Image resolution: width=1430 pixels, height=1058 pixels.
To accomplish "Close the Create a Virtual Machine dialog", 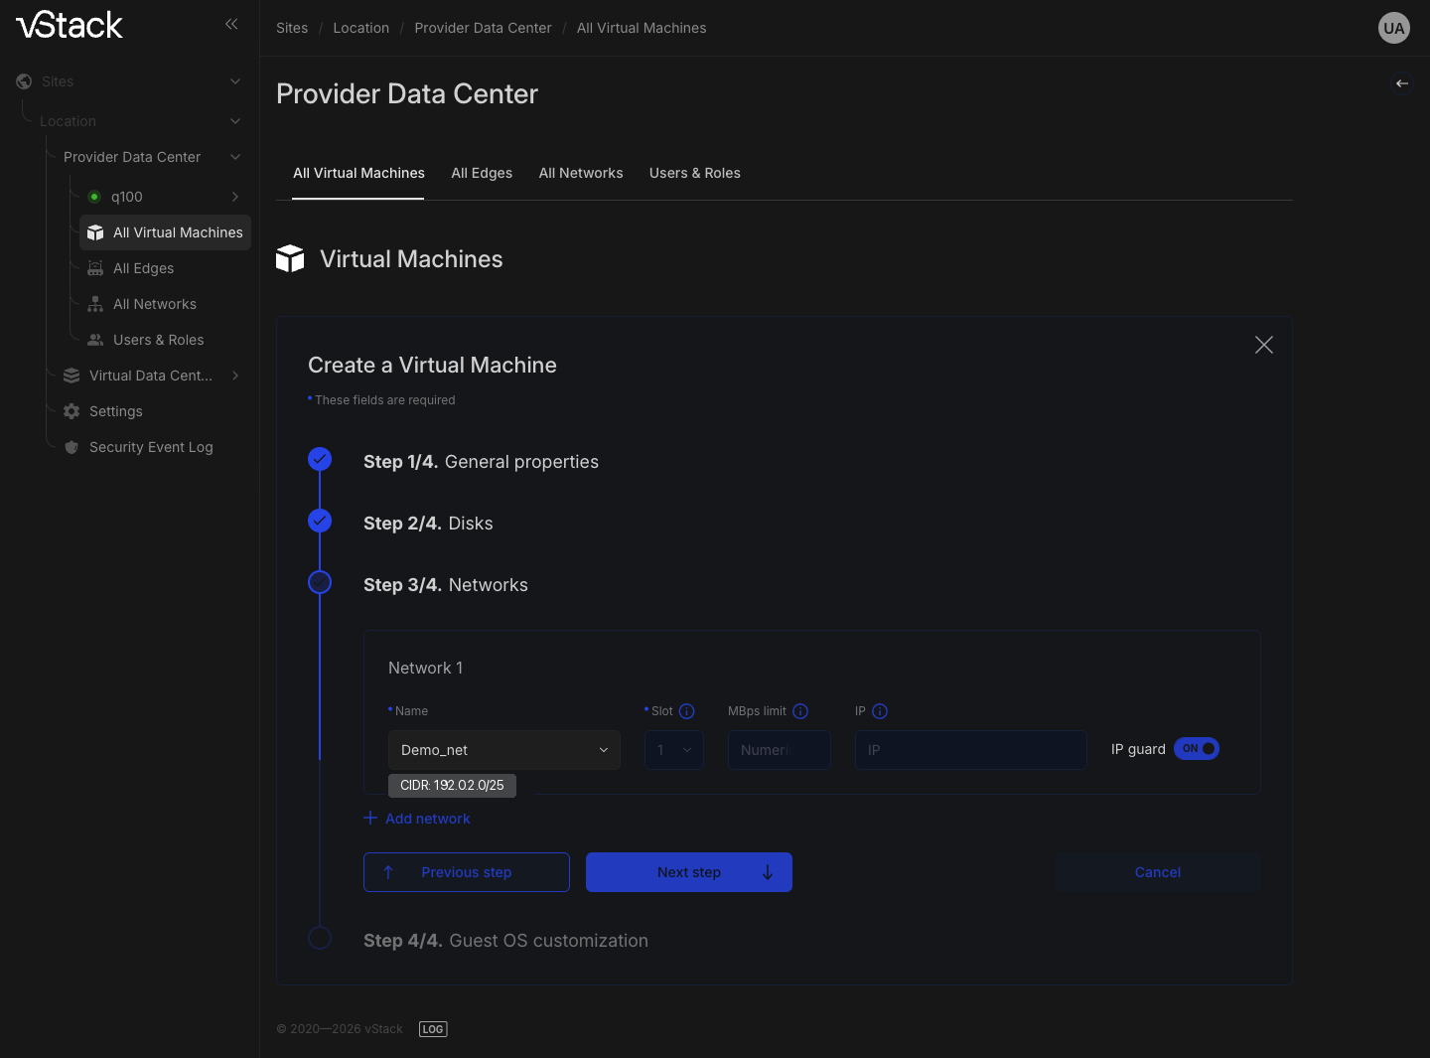I will 1264,345.
